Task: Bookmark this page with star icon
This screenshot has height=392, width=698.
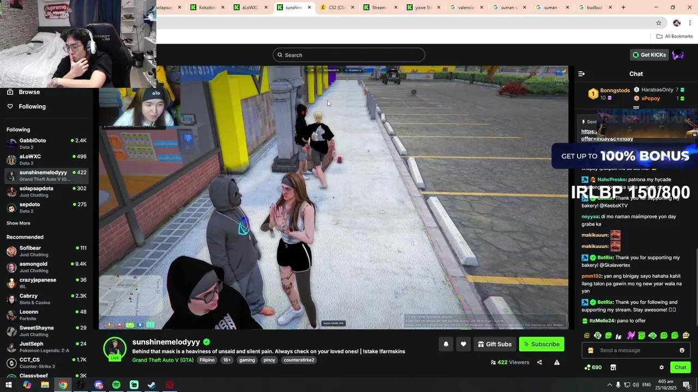Action: point(659,23)
